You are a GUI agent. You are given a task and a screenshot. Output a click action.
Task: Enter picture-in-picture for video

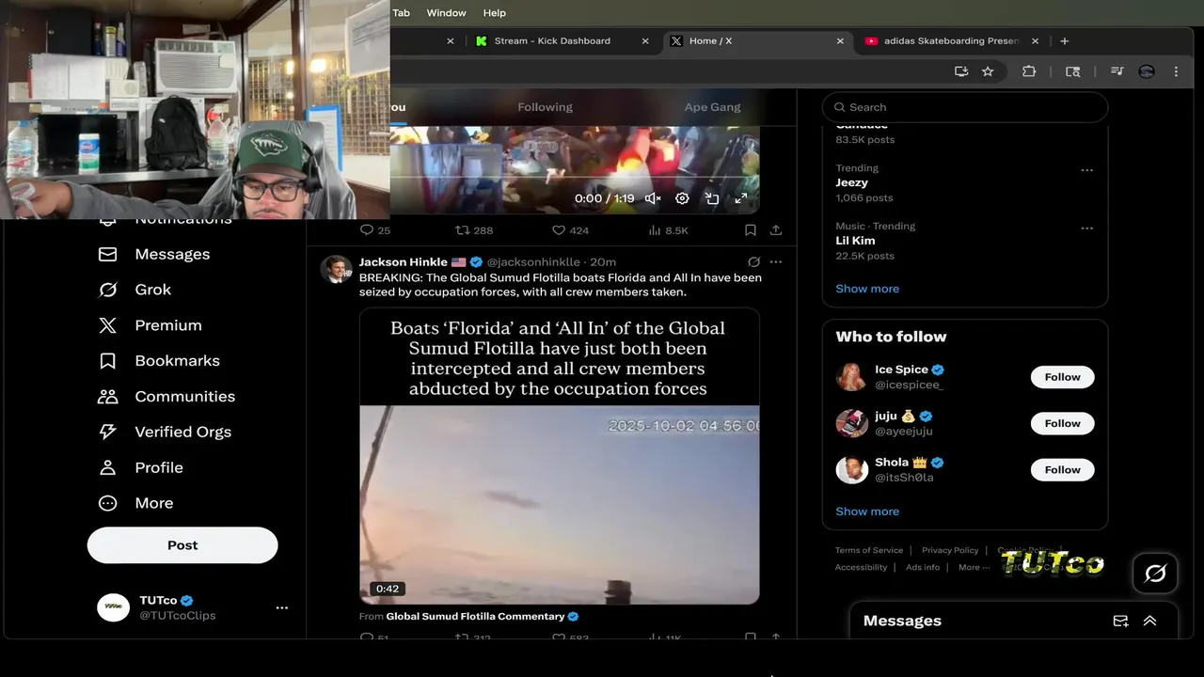[x=712, y=198]
